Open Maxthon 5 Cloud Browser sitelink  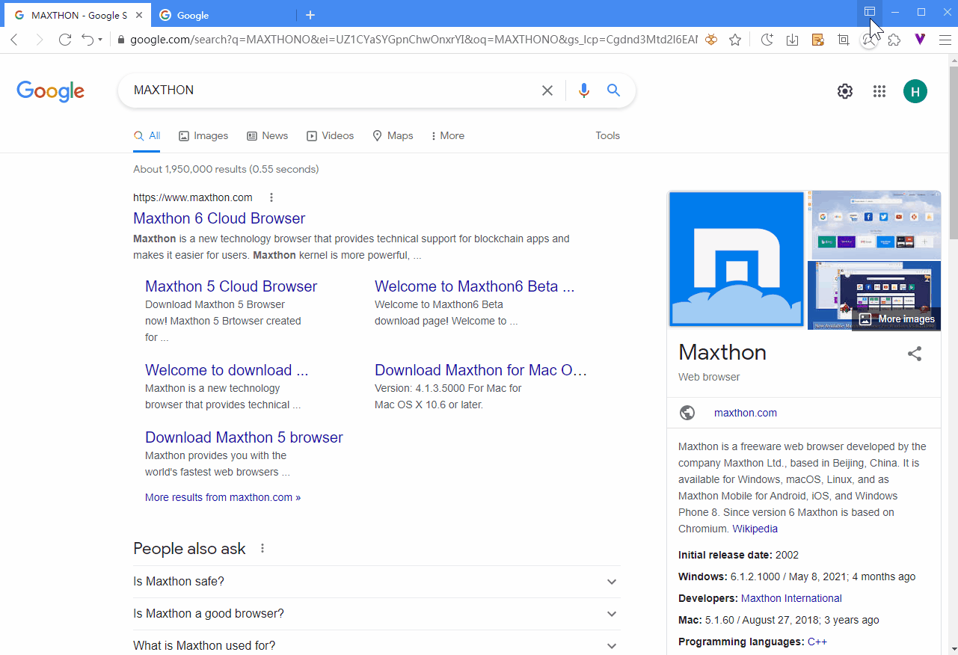point(231,286)
